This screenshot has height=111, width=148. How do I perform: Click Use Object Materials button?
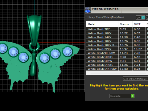tap(135, 79)
